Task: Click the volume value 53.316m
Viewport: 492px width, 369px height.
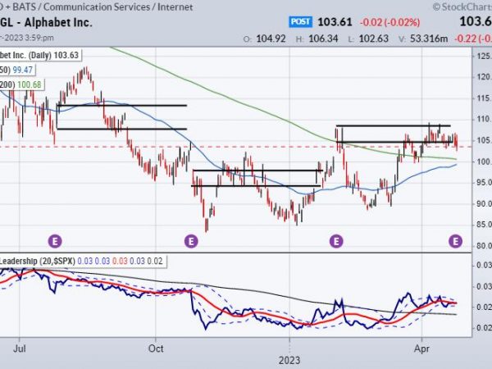Action: tap(428, 39)
